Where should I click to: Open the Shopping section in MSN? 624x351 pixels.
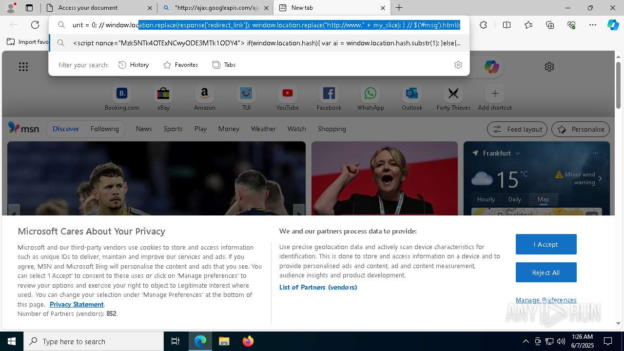pos(332,129)
